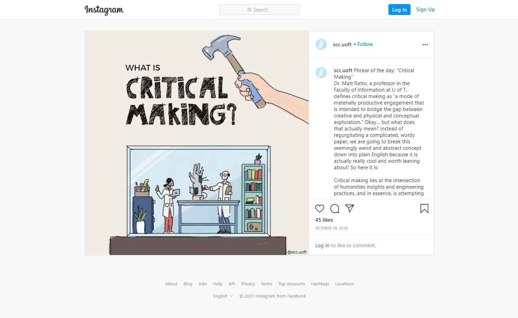This screenshot has width=518, height=318.
Task: Open the Hashtags footer link
Action: click(x=320, y=284)
